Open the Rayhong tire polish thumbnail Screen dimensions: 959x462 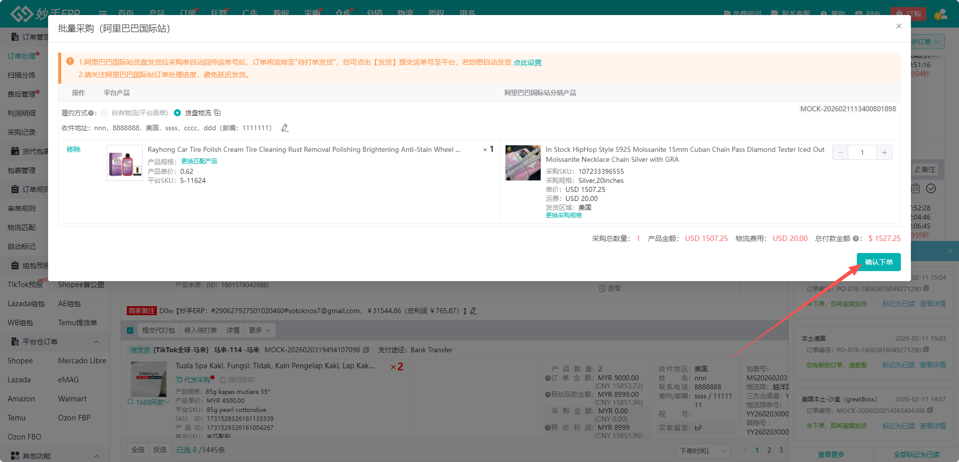click(x=125, y=163)
